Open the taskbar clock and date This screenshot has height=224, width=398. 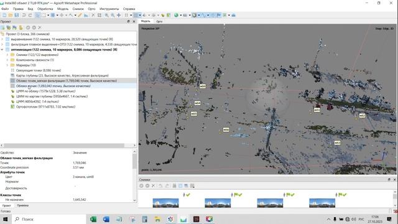375,219
